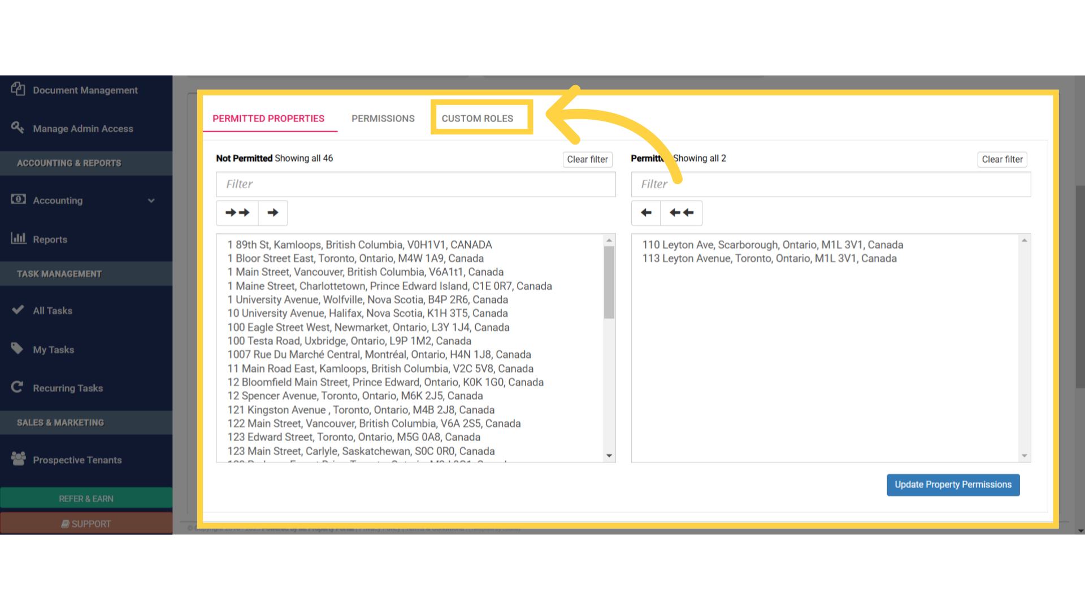Open the PERMISSIONS tab

383,118
